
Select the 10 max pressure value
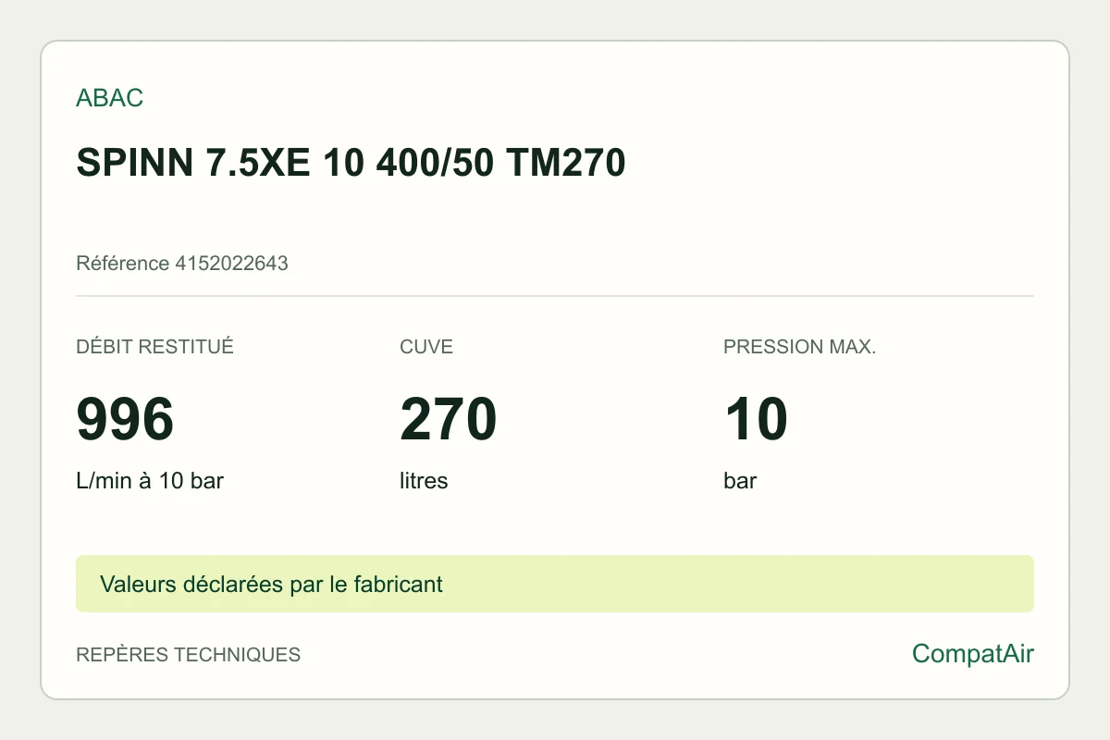(x=756, y=419)
